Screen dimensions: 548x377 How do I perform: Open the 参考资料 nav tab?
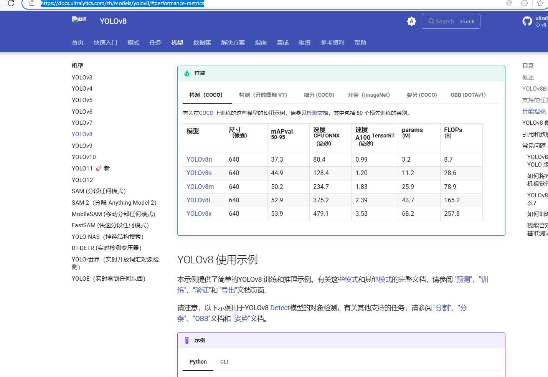tap(332, 43)
